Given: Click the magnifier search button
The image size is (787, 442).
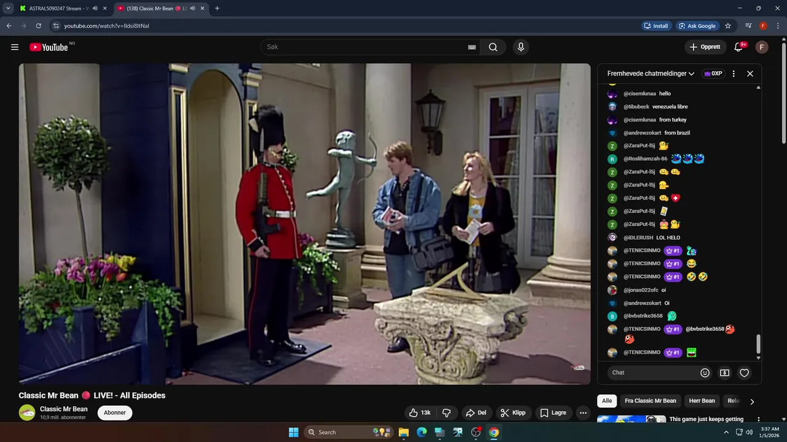Looking at the screenshot, I should click(493, 47).
